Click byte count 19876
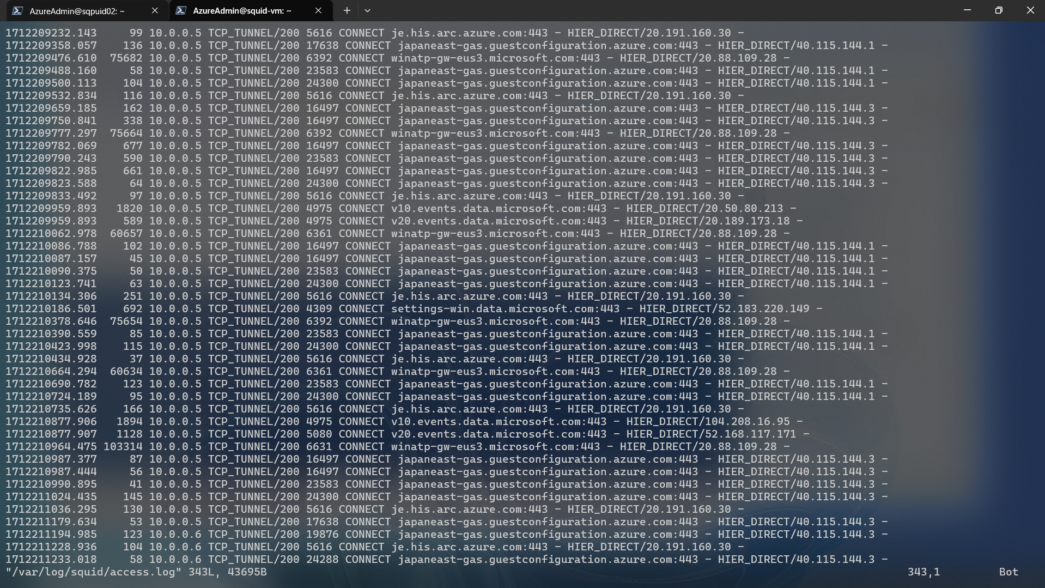Screen dimensions: 1045x588 [322, 535]
